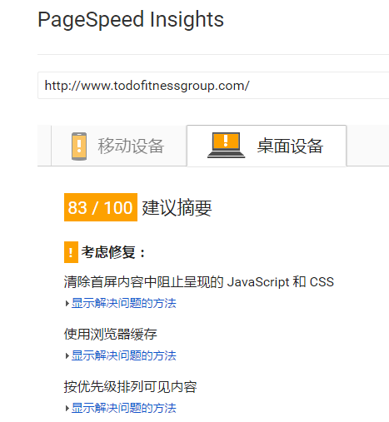The height and width of the screenshot is (422, 389).
Task: Click the mobile phone warning icon
Action: click(x=79, y=146)
